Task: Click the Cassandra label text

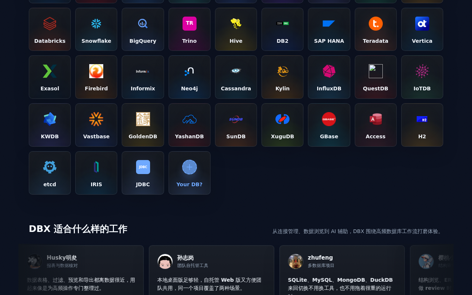Action: click(x=236, y=88)
